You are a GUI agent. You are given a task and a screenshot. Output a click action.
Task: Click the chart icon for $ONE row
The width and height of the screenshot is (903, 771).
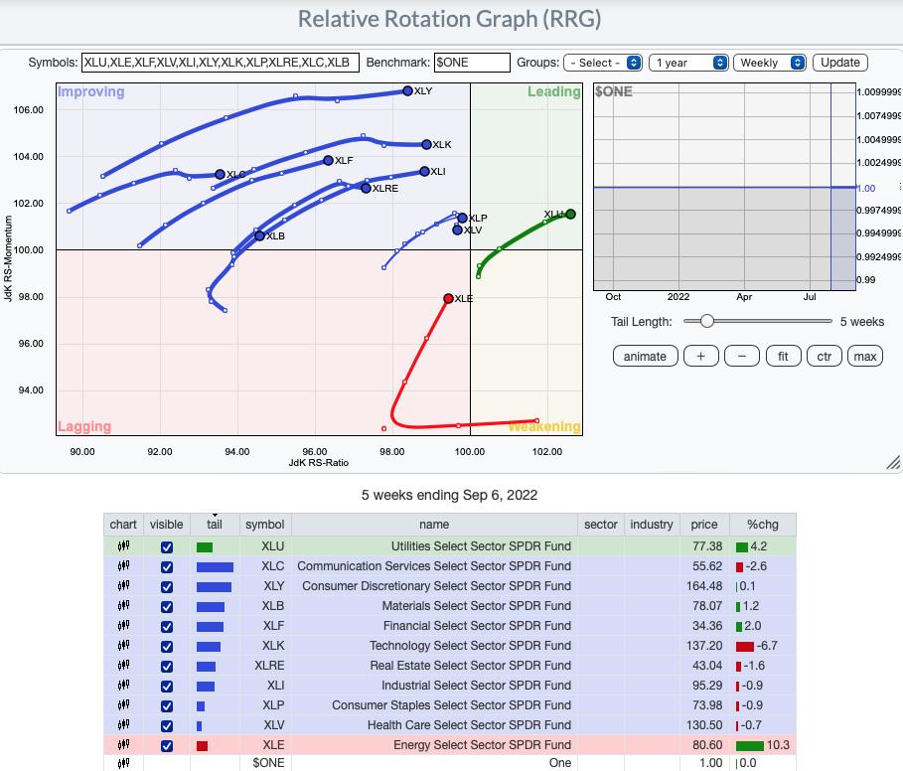(x=123, y=763)
